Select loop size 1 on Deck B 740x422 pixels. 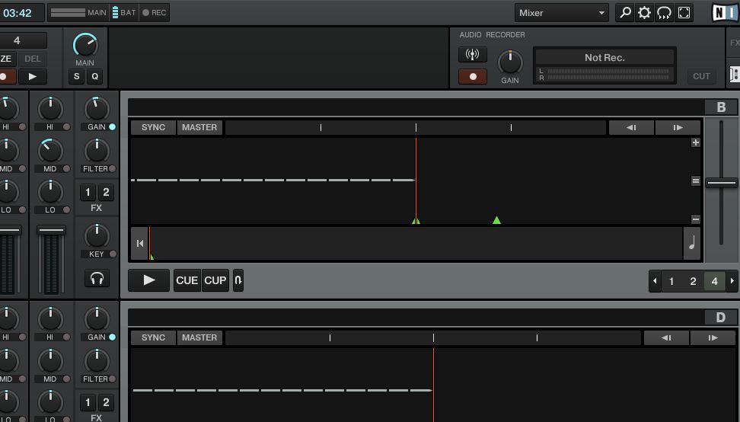(671, 281)
